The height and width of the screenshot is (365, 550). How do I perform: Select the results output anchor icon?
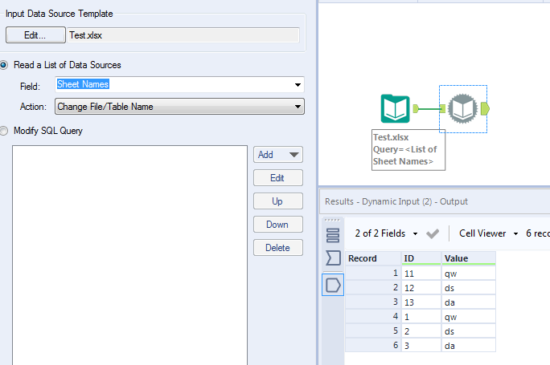click(333, 285)
